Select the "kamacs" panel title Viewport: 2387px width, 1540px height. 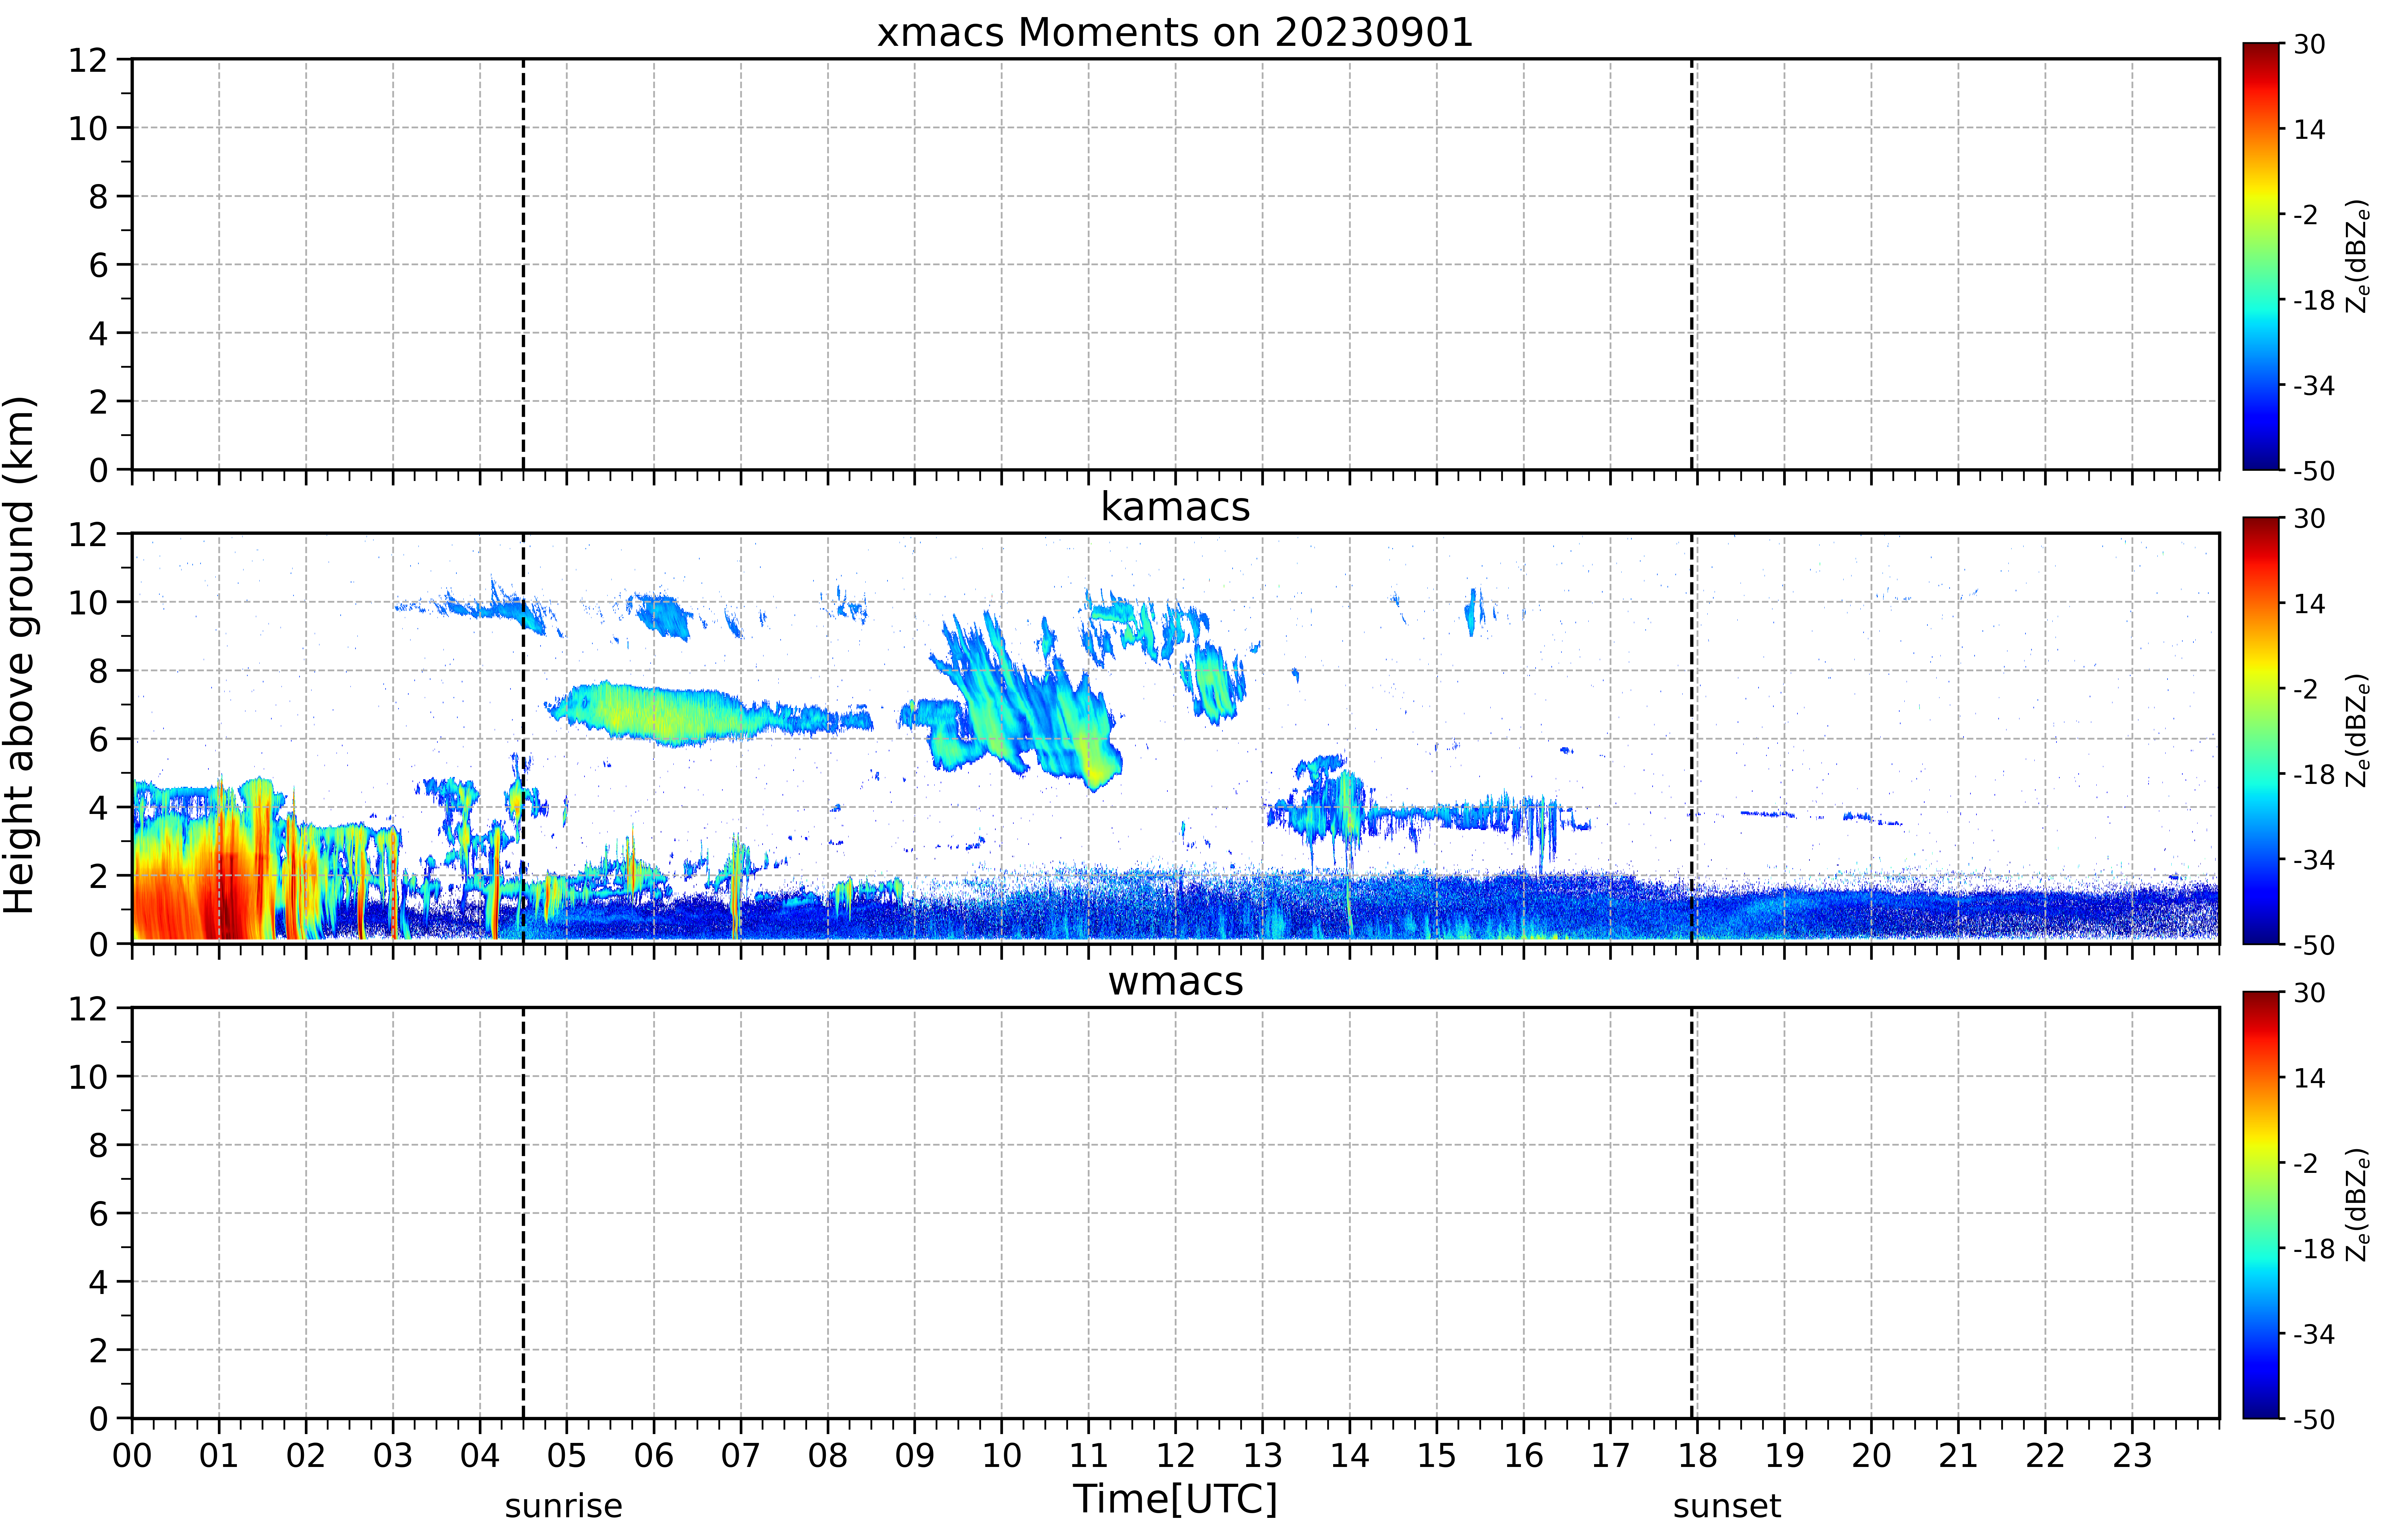[1175, 507]
